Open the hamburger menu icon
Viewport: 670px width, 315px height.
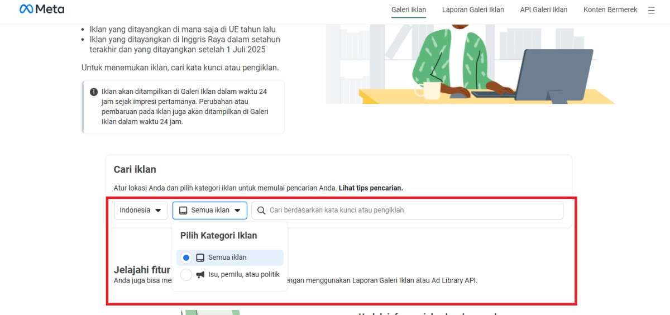pyautogui.click(x=651, y=10)
